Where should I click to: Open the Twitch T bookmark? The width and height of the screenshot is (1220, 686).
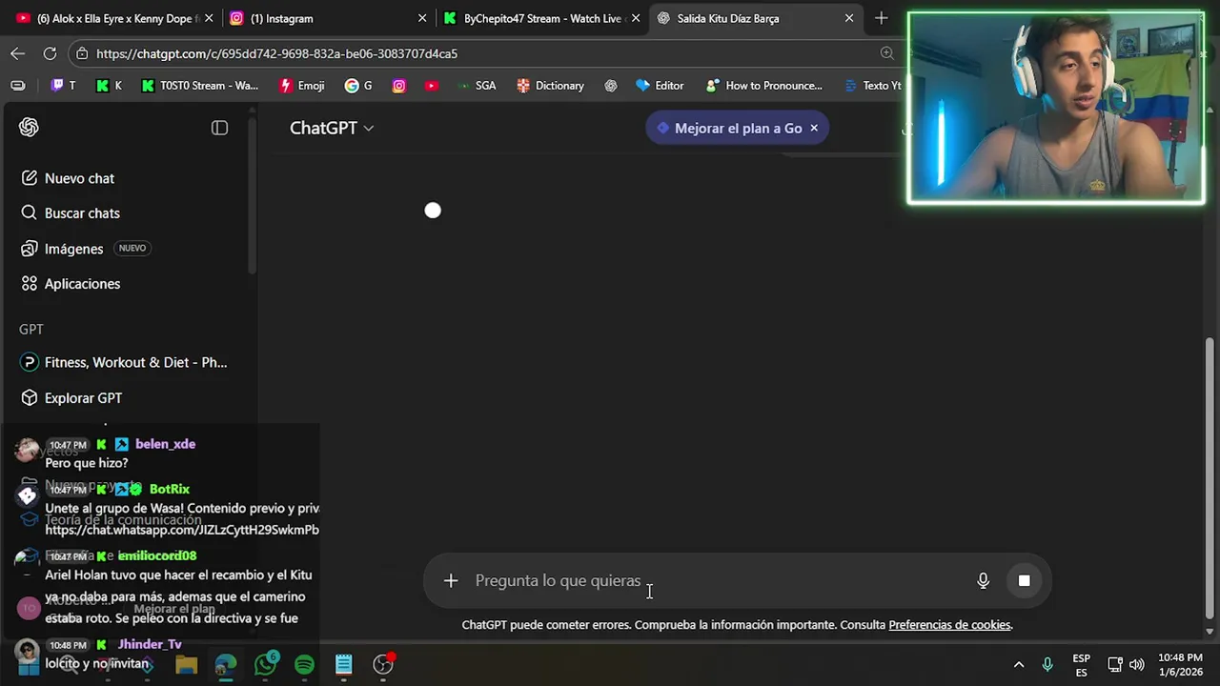(x=63, y=86)
